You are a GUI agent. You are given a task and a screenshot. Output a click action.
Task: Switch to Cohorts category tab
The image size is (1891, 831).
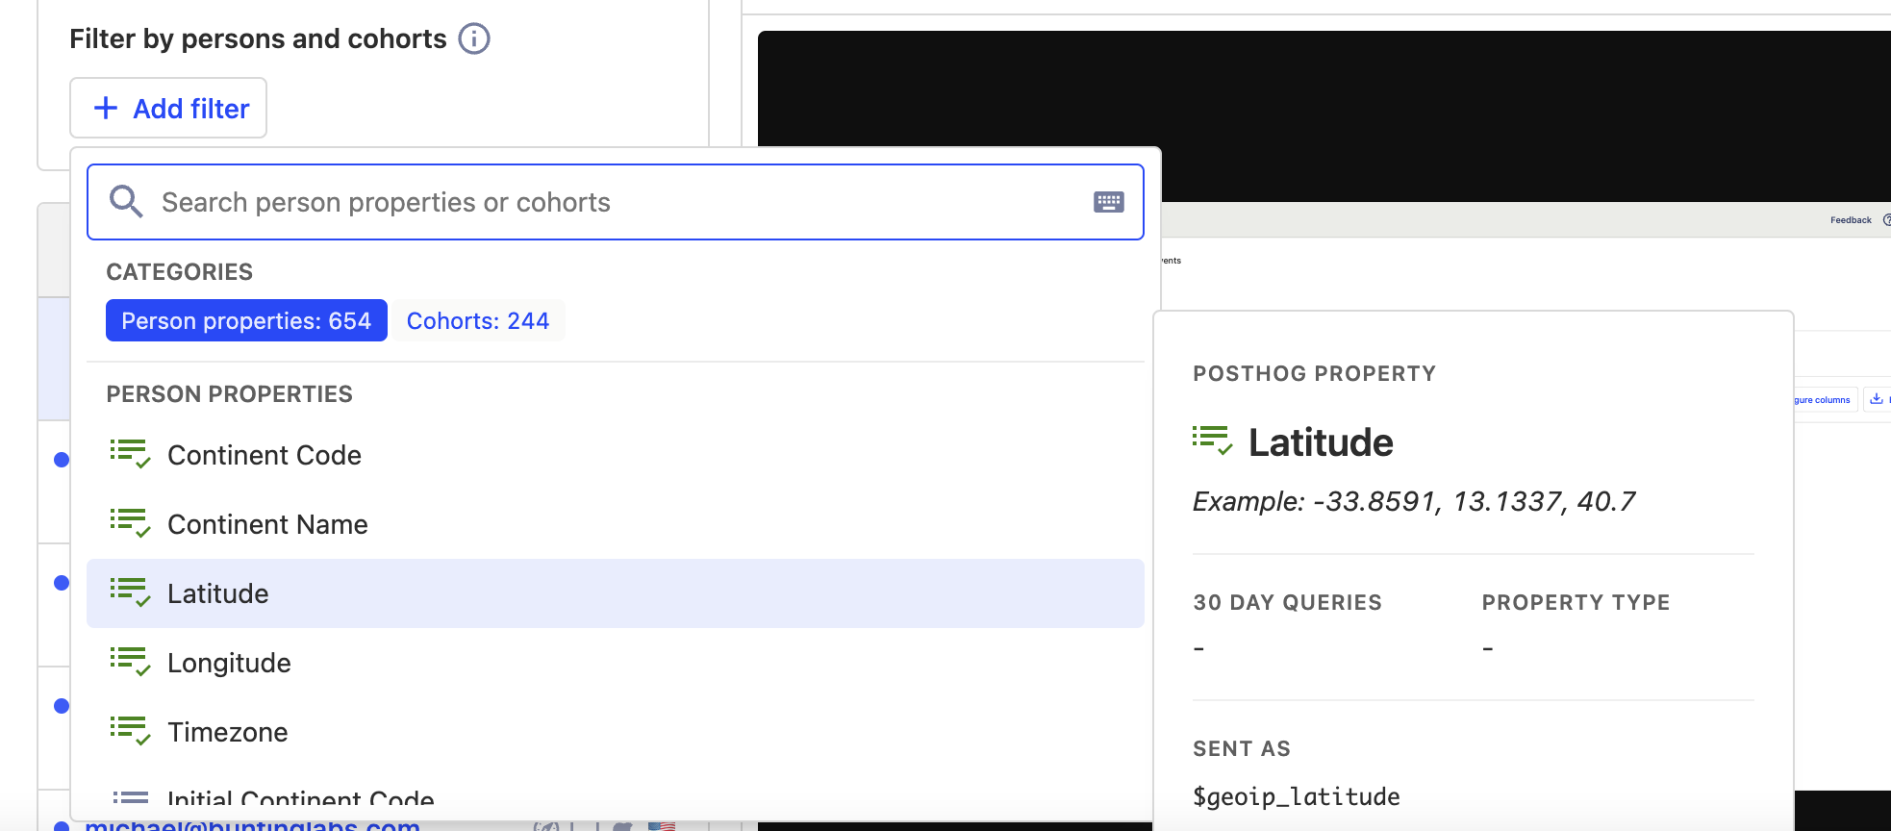coord(478,320)
